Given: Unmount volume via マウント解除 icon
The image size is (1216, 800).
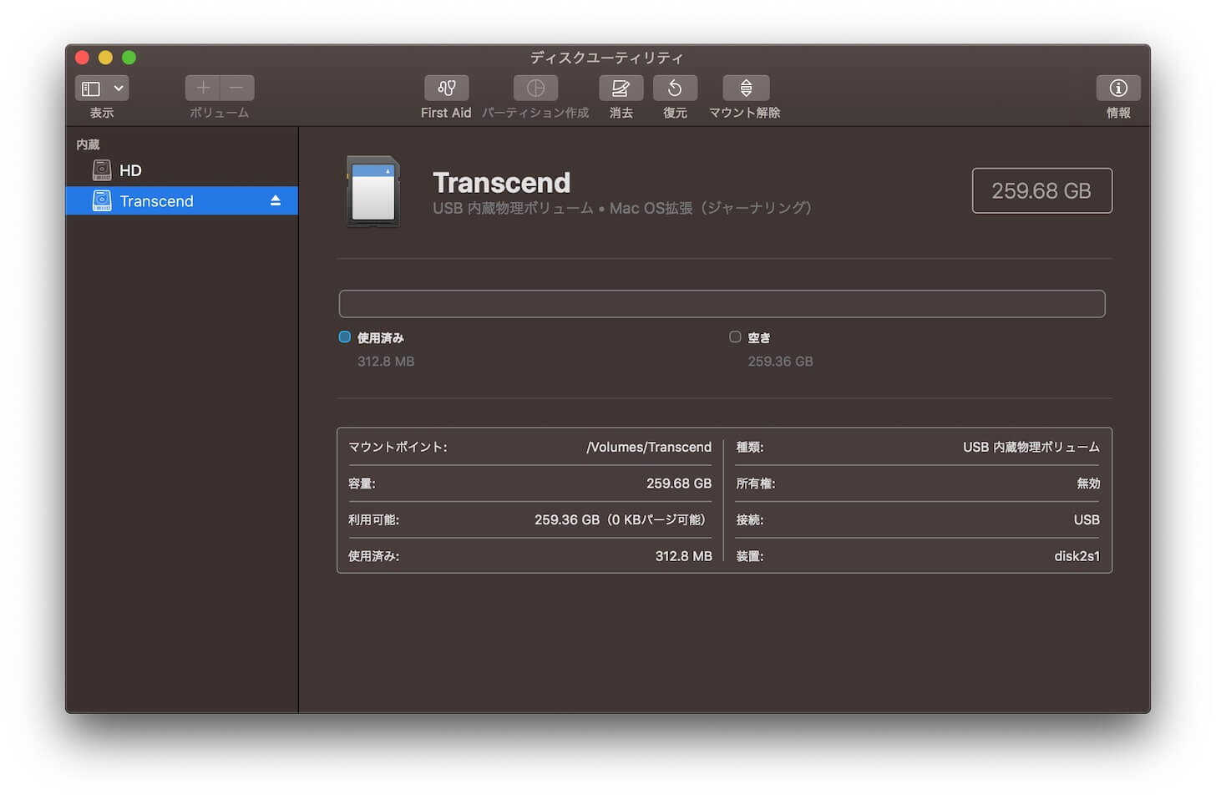Looking at the screenshot, I should click(x=746, y=88).
